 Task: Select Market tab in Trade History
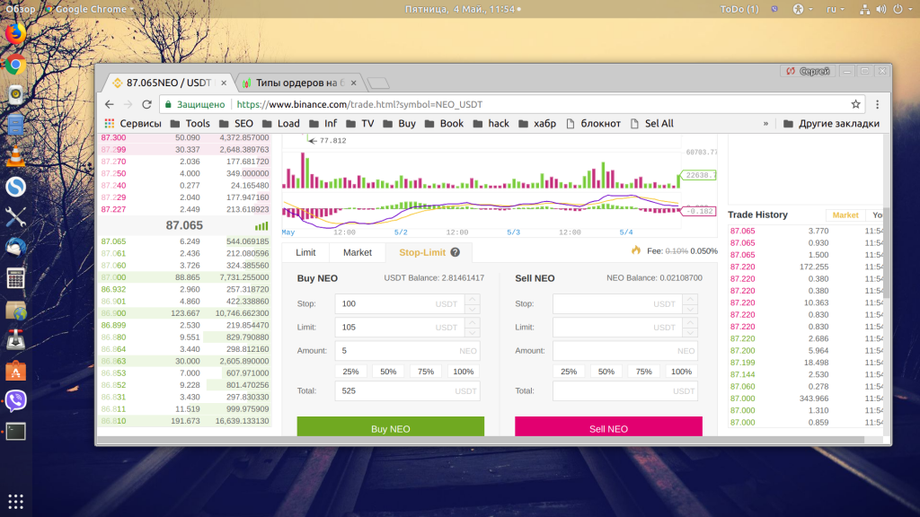click(x=845, y=215)
